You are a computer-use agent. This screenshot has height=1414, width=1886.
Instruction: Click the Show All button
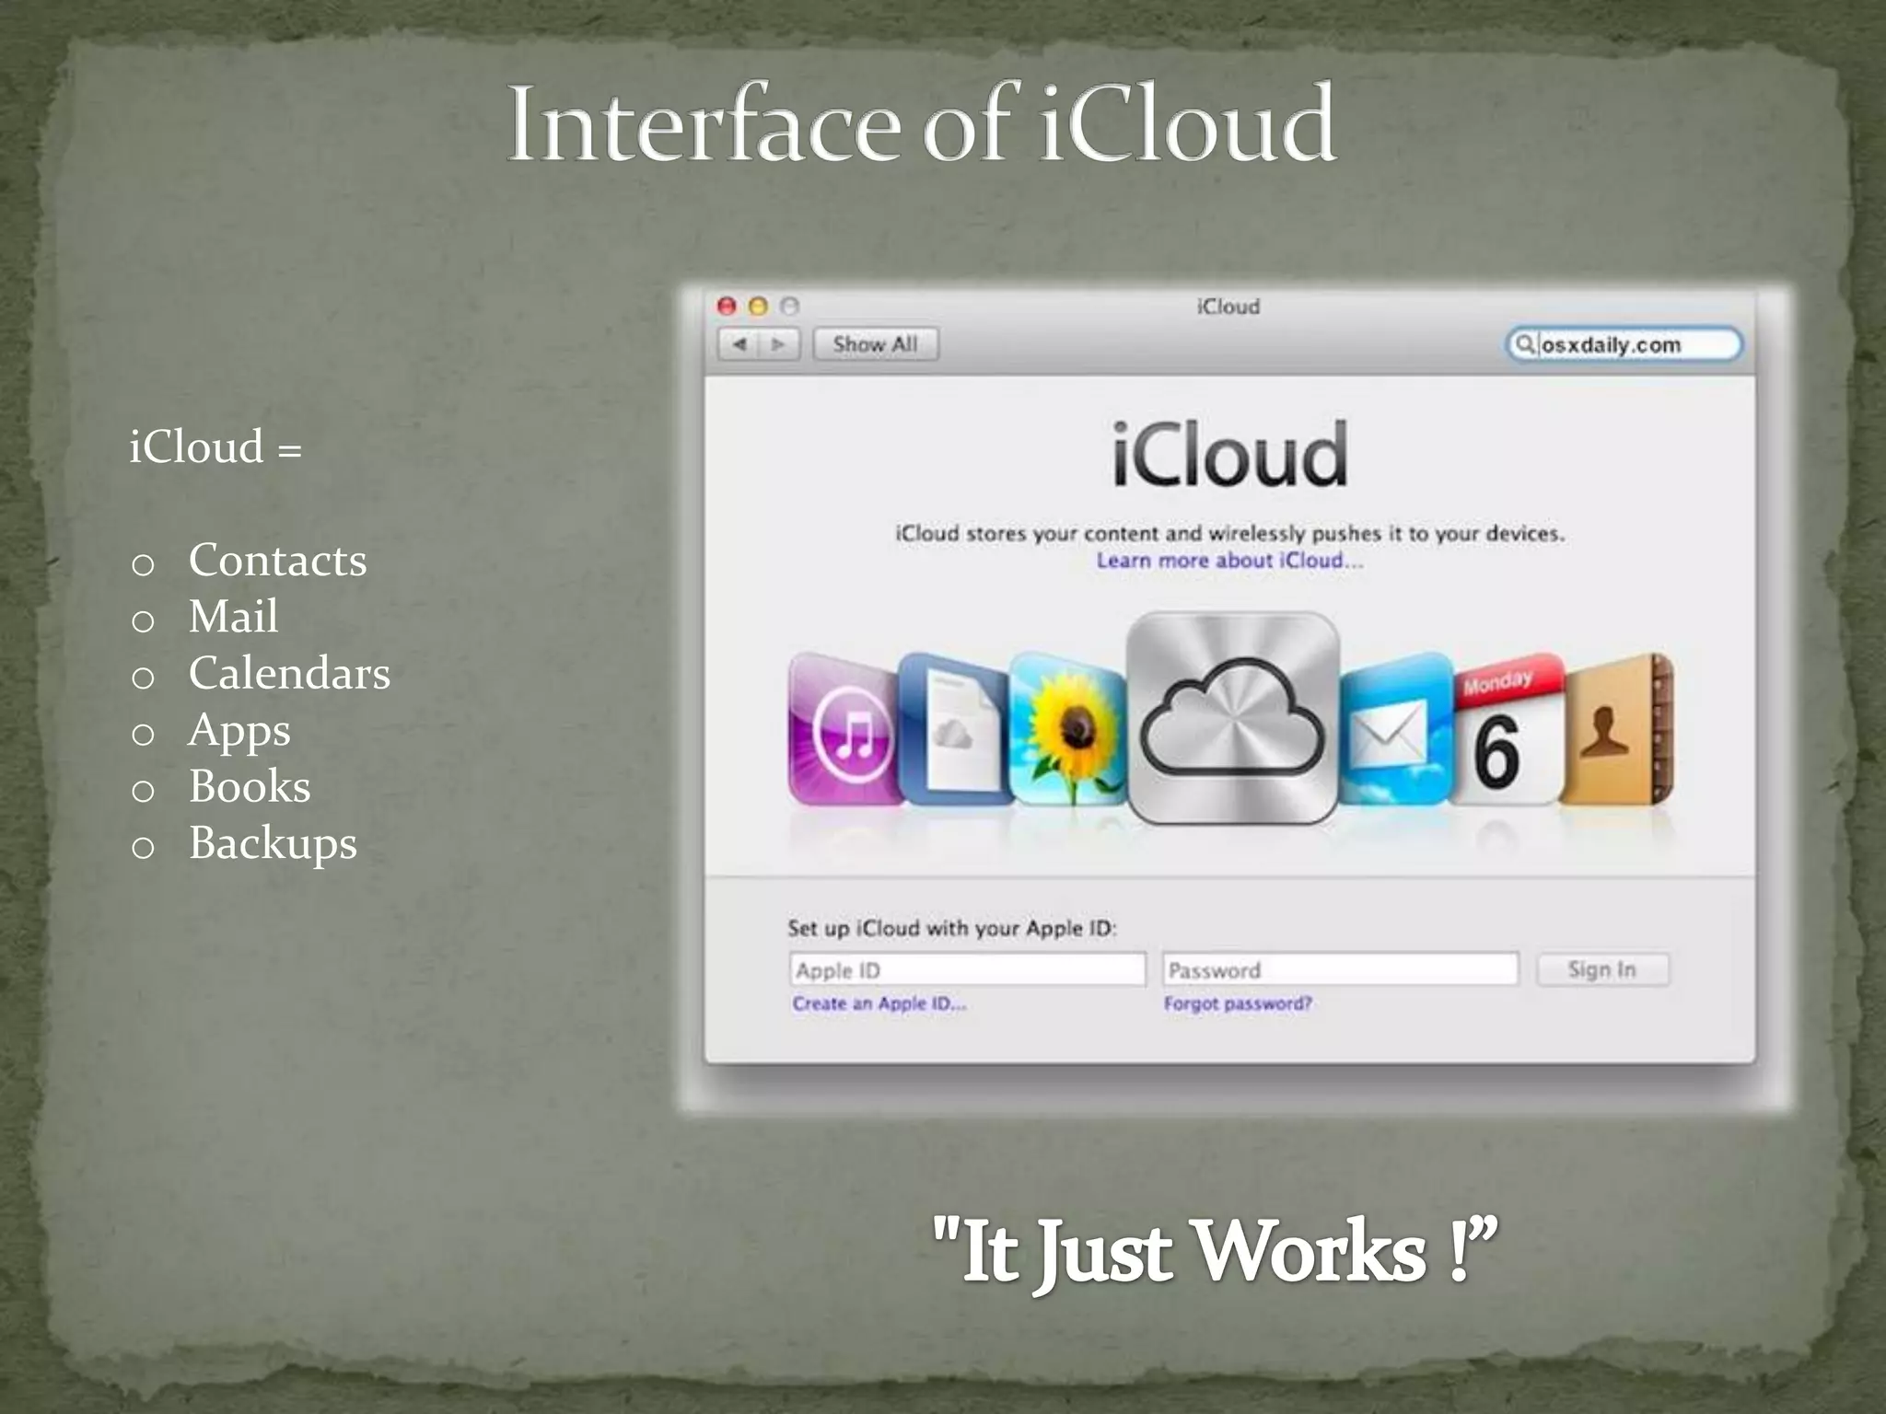pos(875,344)
